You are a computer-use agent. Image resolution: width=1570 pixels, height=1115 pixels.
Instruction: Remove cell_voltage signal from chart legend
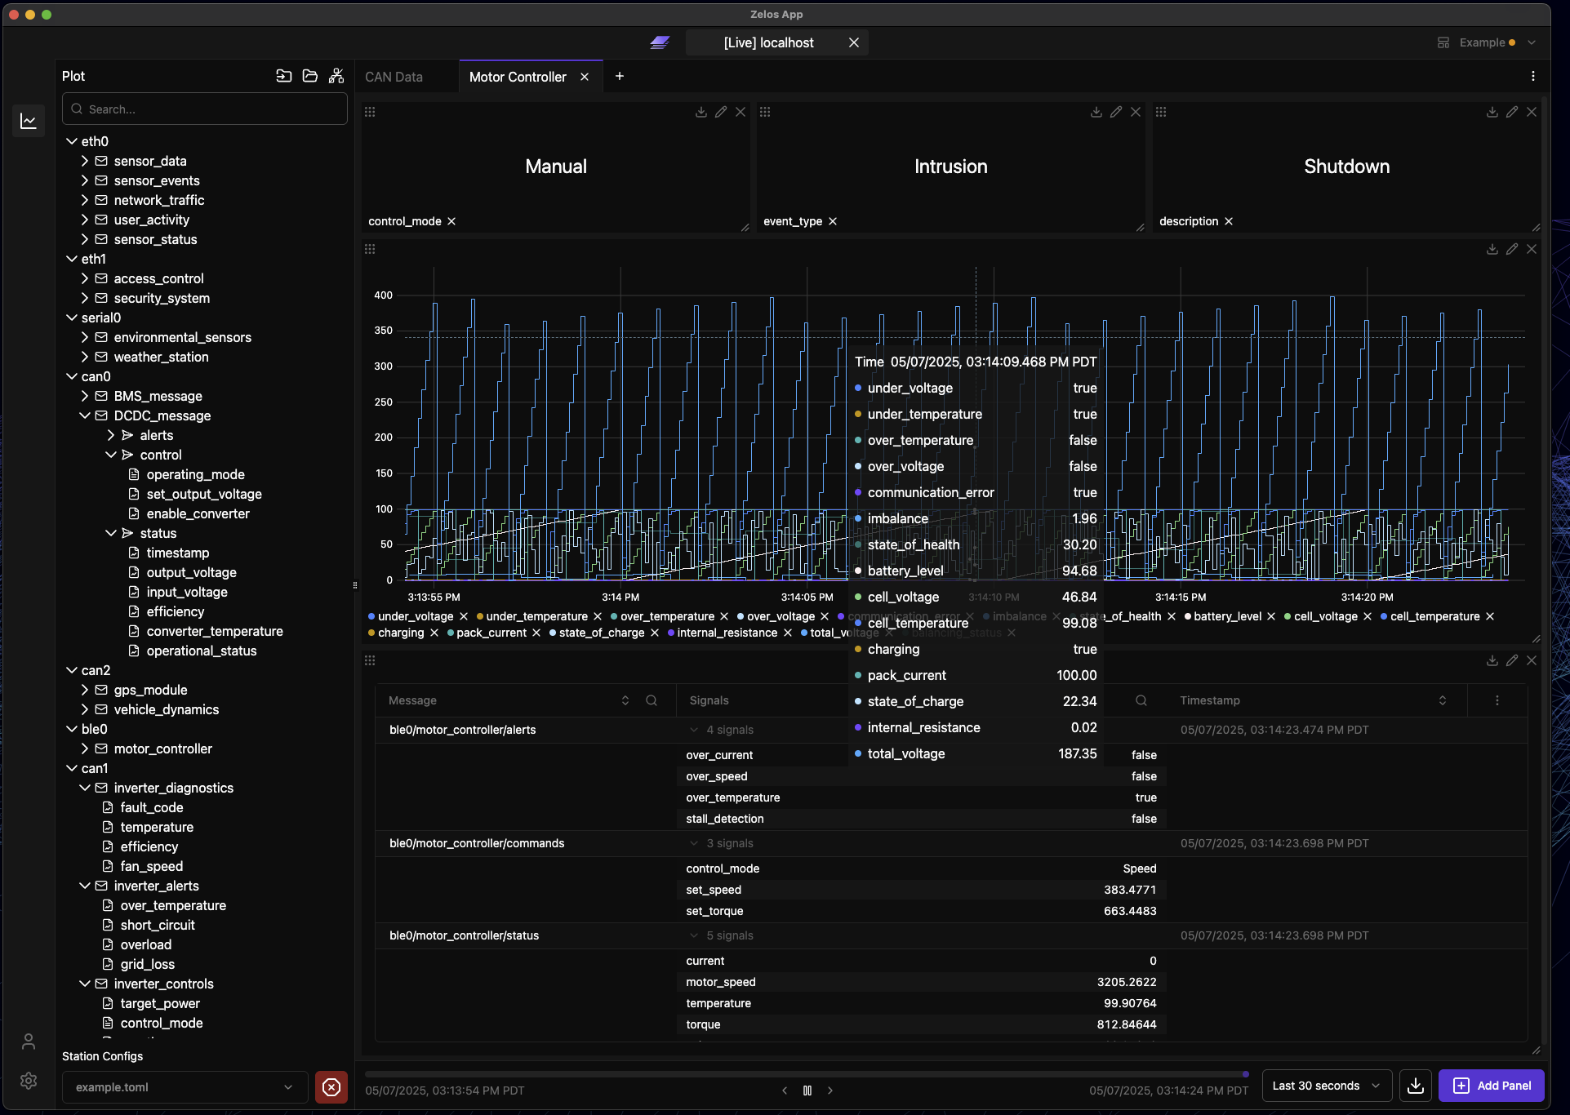1368,616
